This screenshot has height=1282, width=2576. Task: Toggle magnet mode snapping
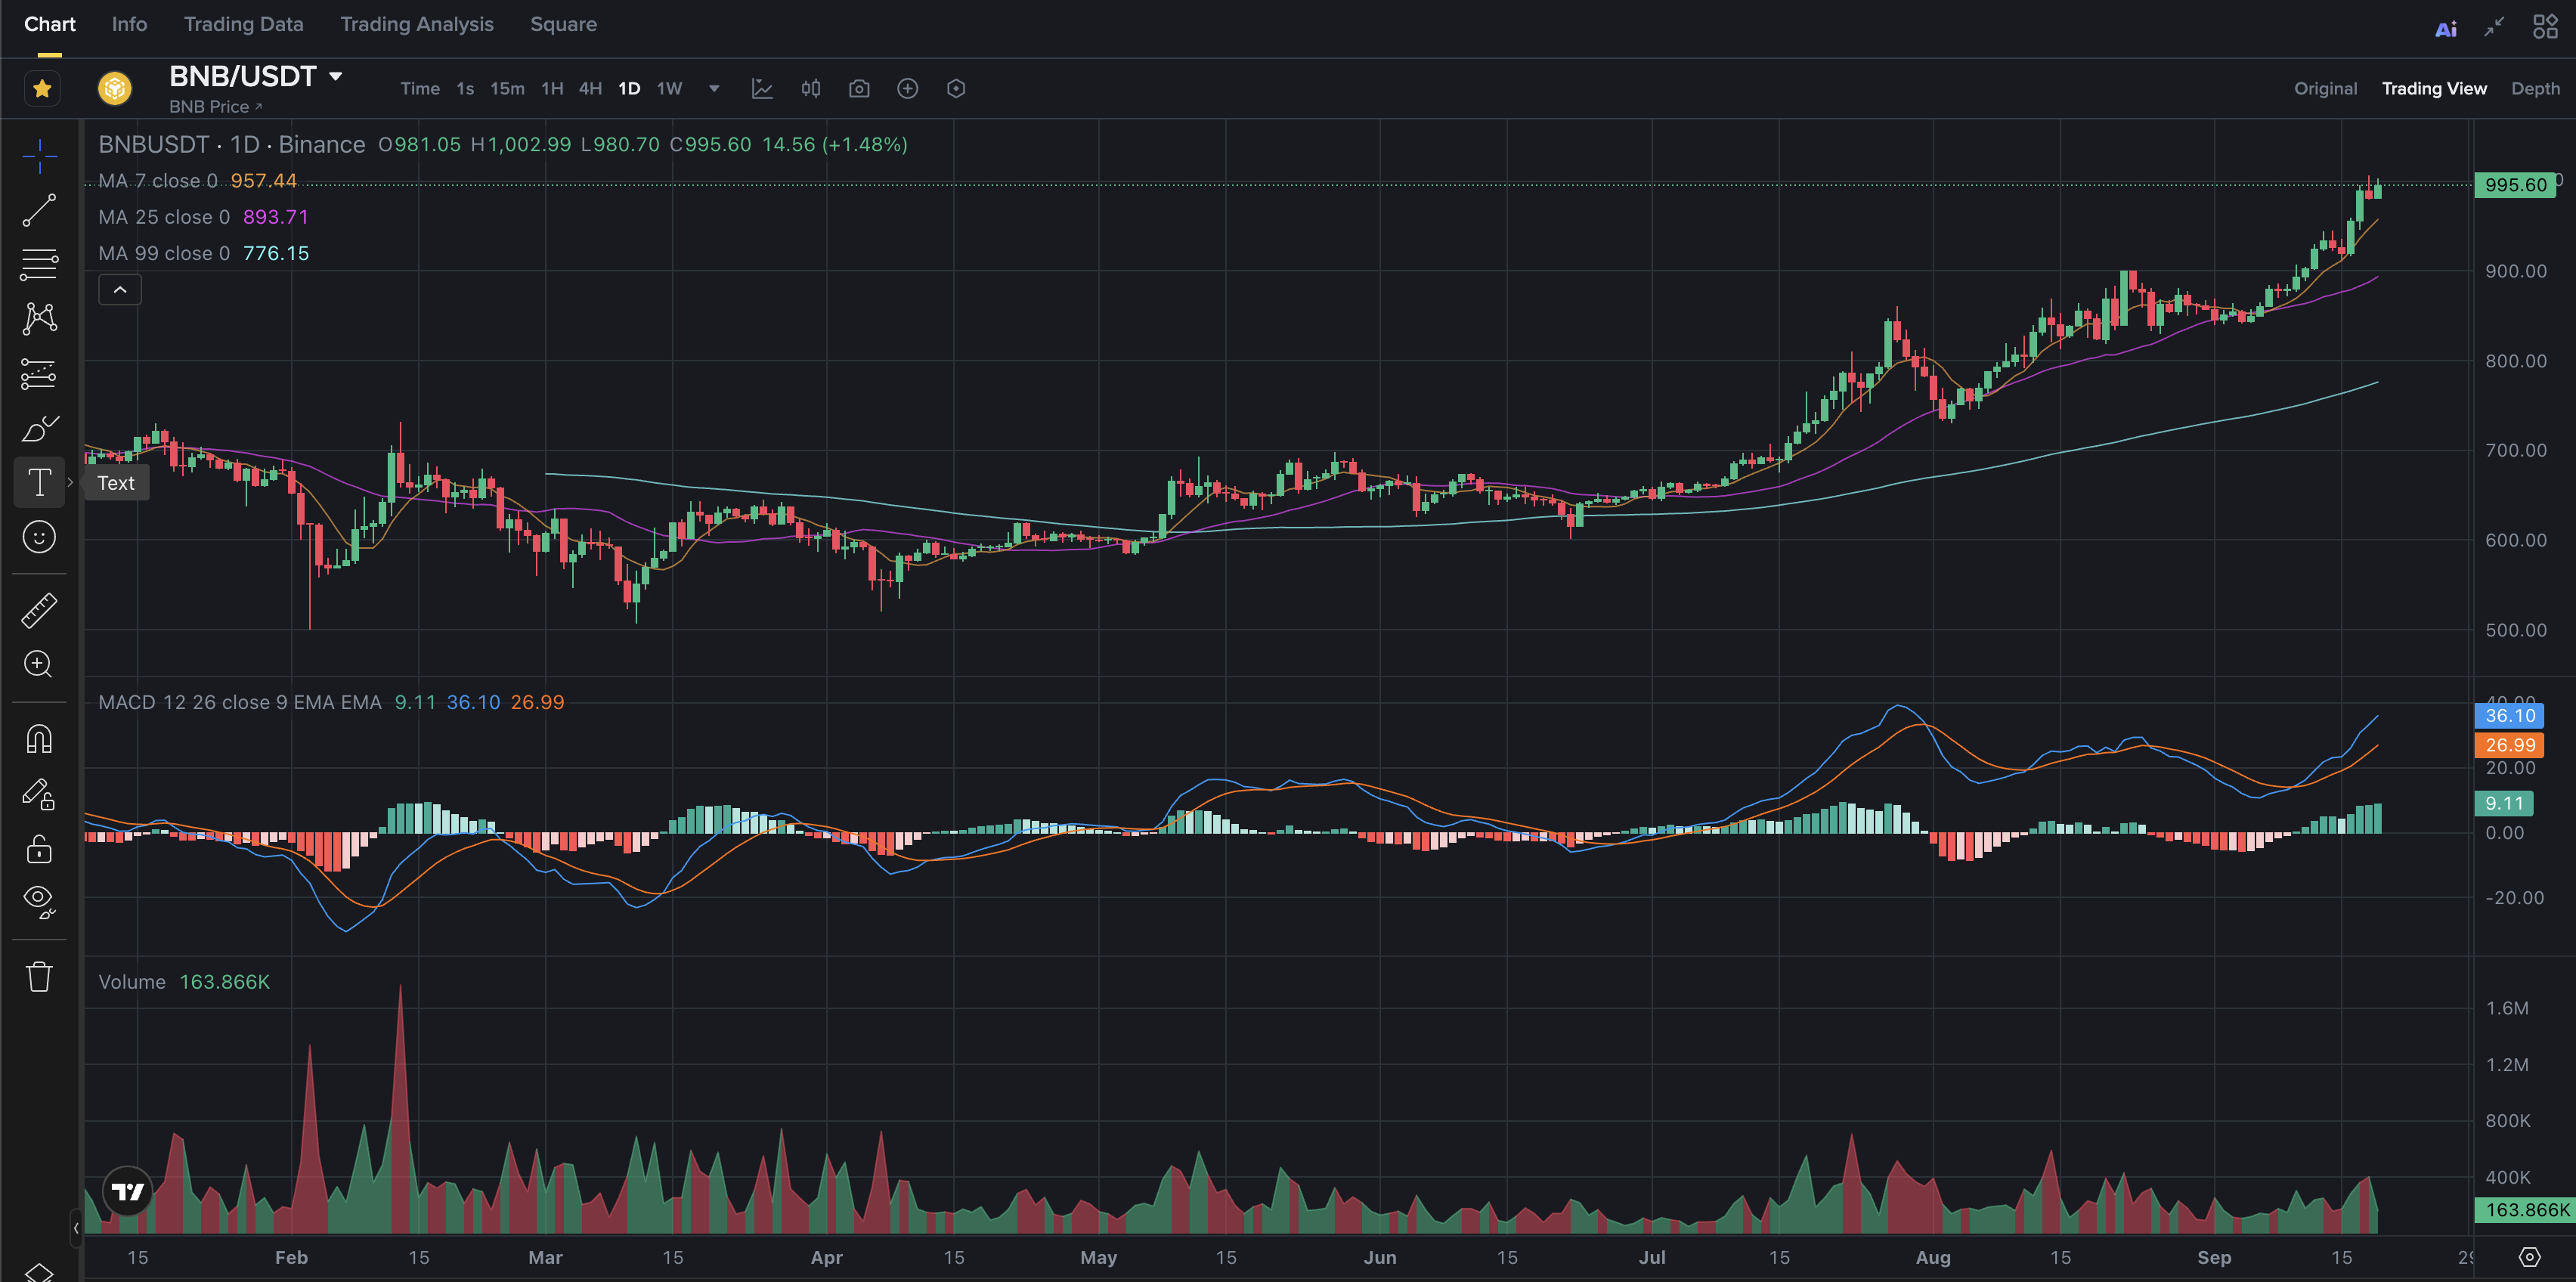click(39, 739)
